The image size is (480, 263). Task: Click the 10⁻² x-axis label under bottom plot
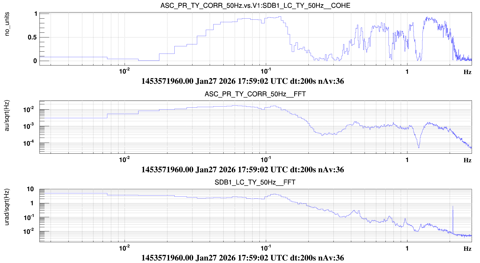click(x=124, y=248)
